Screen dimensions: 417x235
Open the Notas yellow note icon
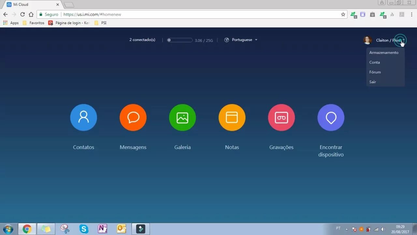232,117
